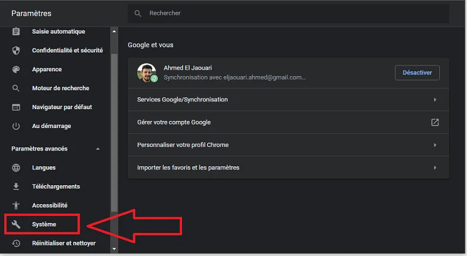Click the Moteur de recherche magnifier icon
The image size is (467, 256).
[x=16, y=88]
